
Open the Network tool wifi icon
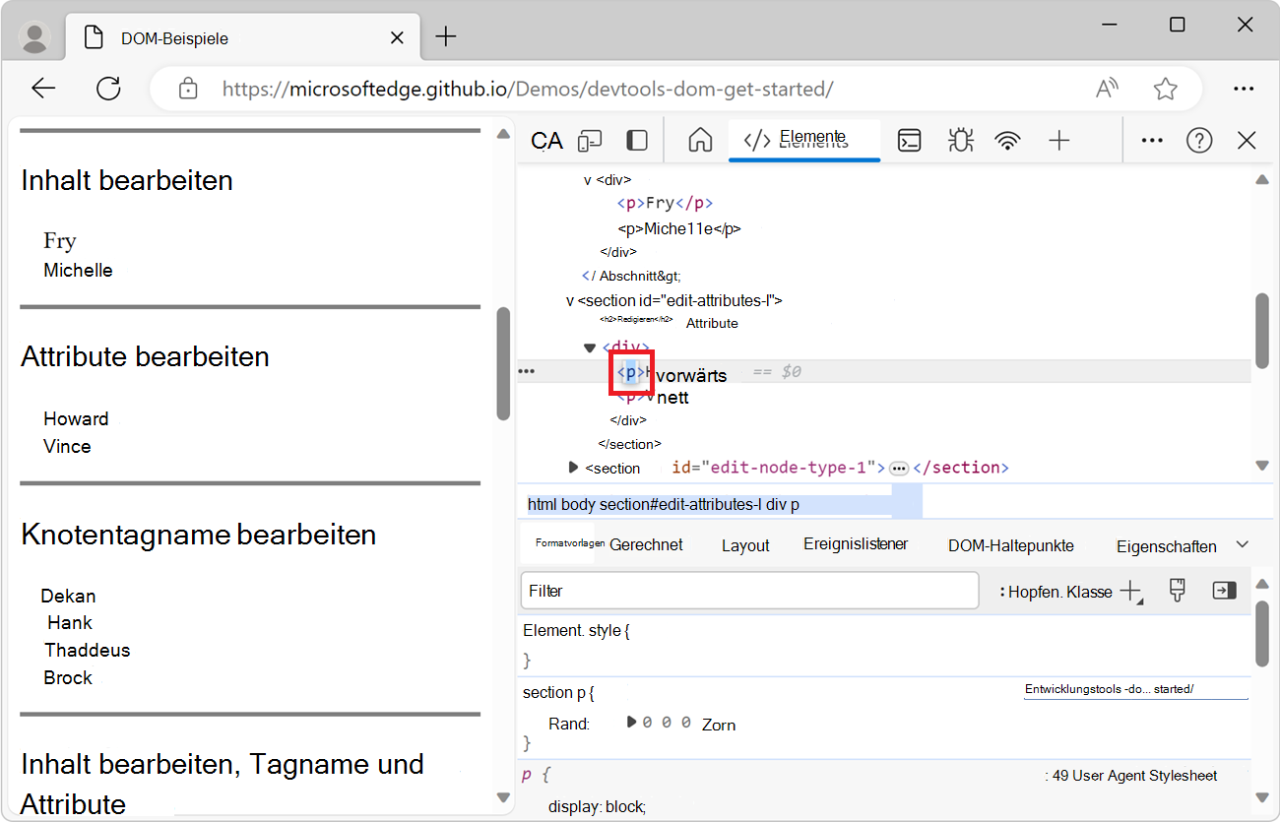coord(1007,141)
